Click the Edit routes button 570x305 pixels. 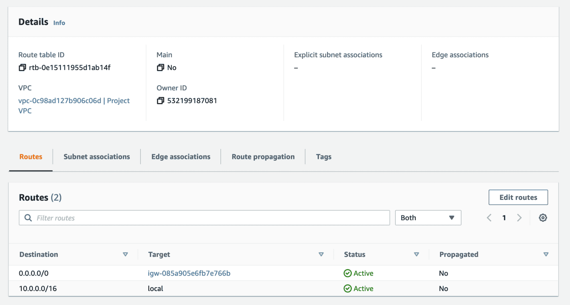[x=518, y=197]
